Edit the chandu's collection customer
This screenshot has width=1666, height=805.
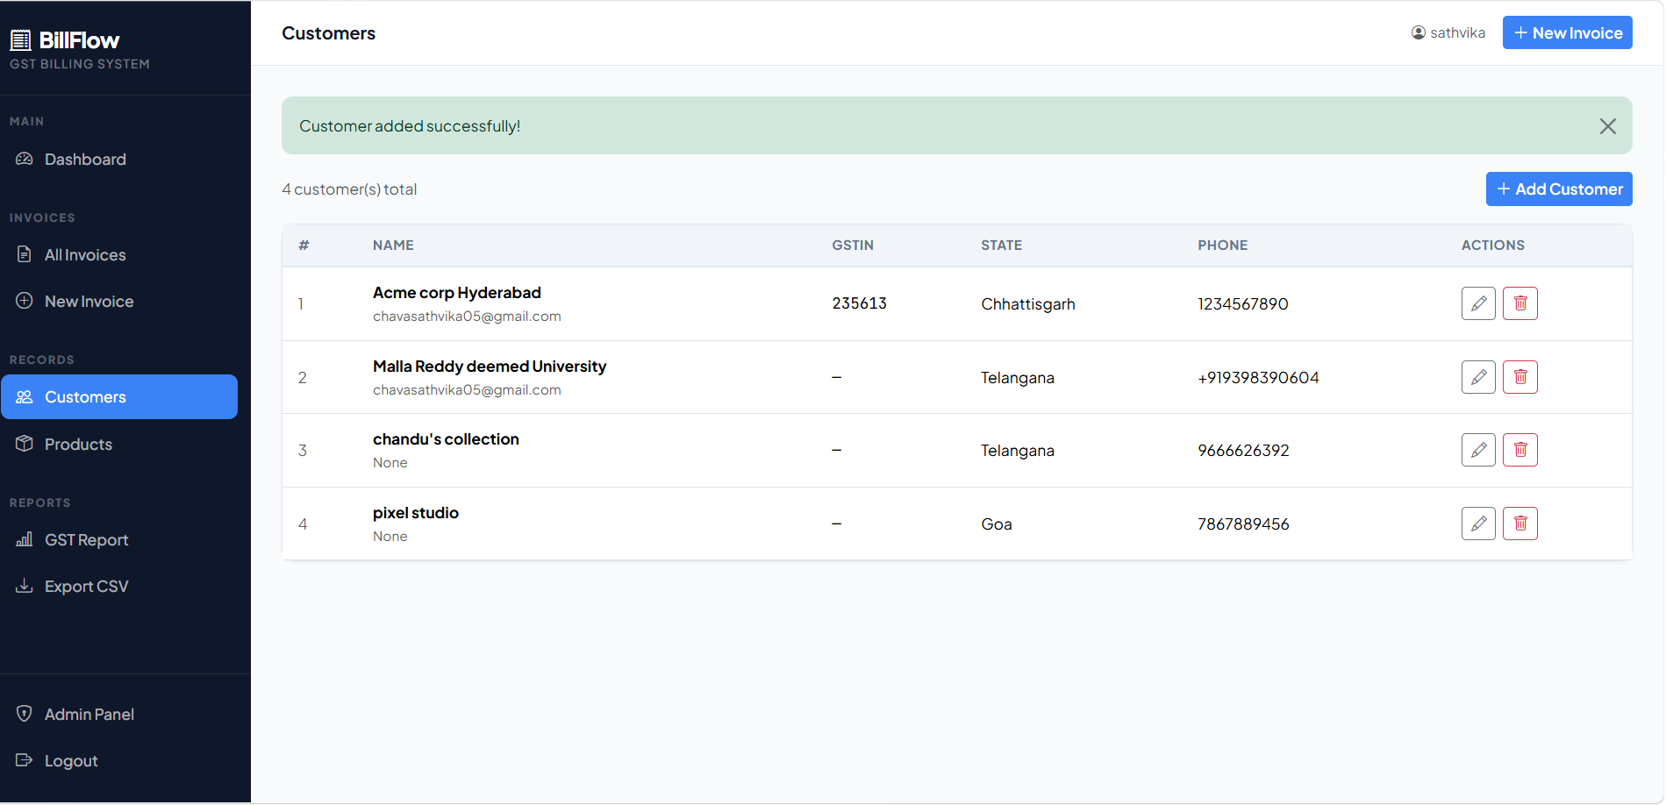click(1478, 450)
